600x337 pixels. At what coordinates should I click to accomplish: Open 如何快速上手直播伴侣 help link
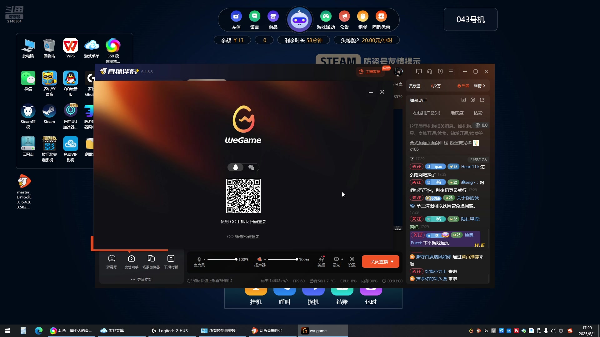210,281
